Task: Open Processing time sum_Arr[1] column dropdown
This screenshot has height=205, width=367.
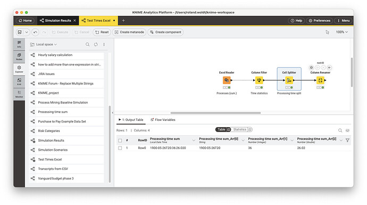Action: (x=292, y=141)
